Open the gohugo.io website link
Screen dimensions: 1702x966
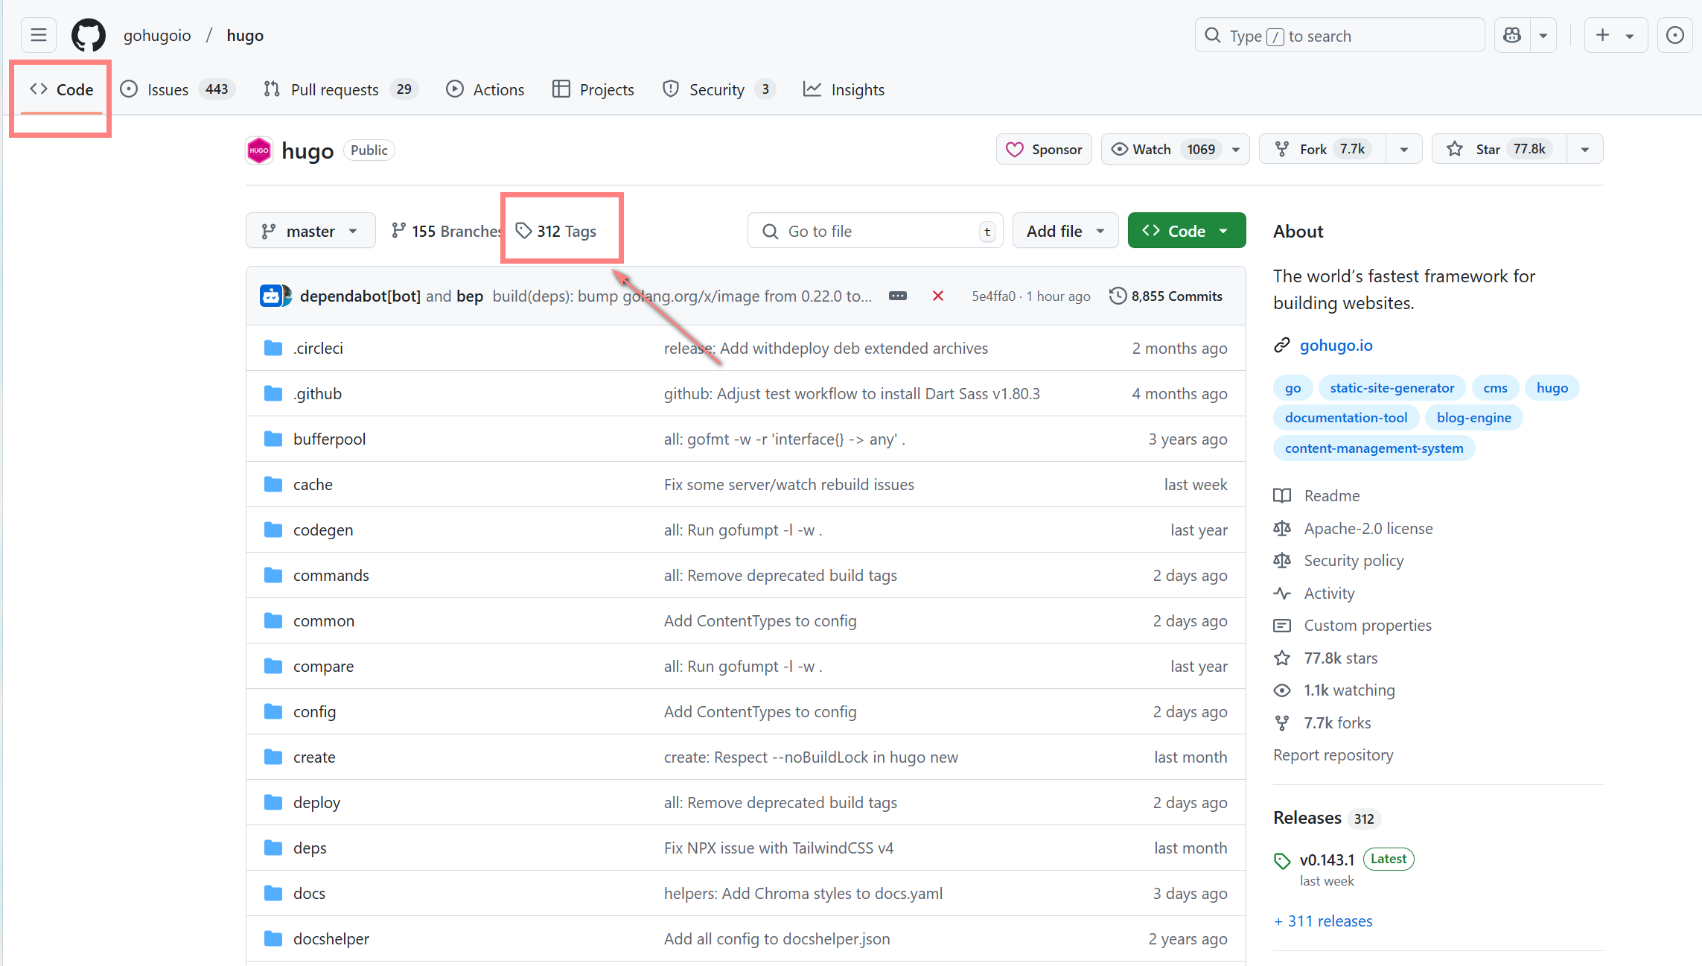pos(1336,345)
